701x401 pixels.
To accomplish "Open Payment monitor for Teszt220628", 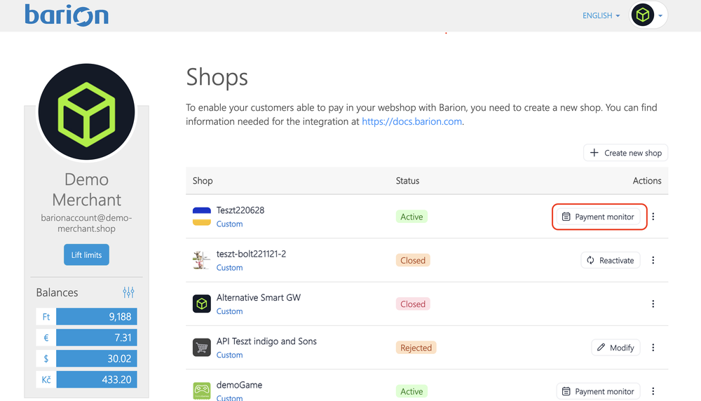I will click(598, 217).
